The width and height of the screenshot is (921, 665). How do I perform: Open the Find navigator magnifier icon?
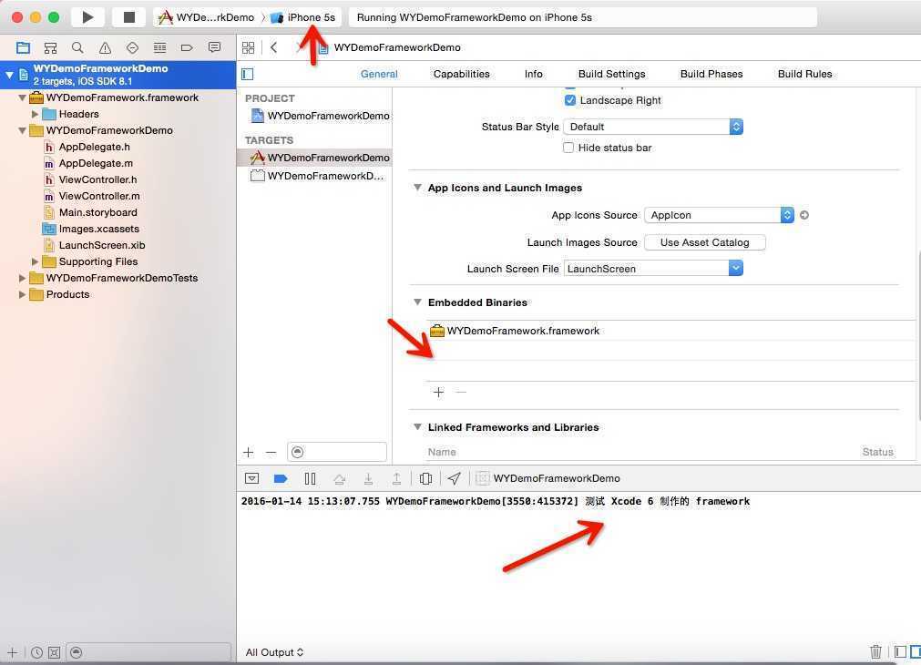77,47
